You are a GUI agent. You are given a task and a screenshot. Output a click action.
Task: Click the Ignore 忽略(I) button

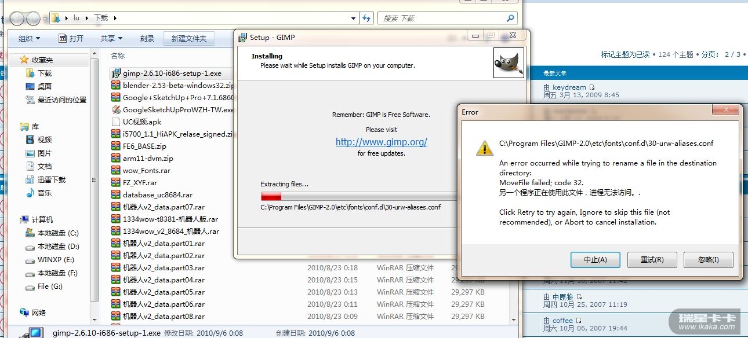[x=708, y=260]
